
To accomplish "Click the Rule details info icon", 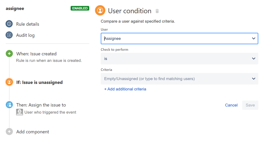I will [x=9, y=24].
